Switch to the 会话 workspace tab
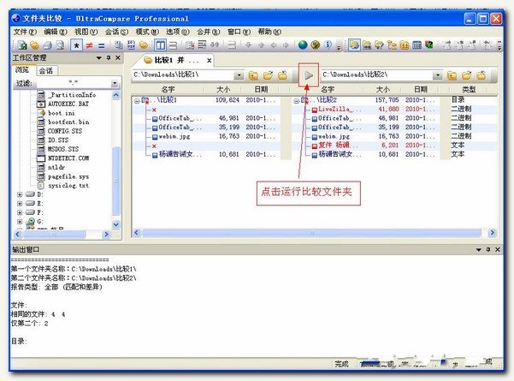The height and width of the screenshot is (381, 514). pos(46,70)
